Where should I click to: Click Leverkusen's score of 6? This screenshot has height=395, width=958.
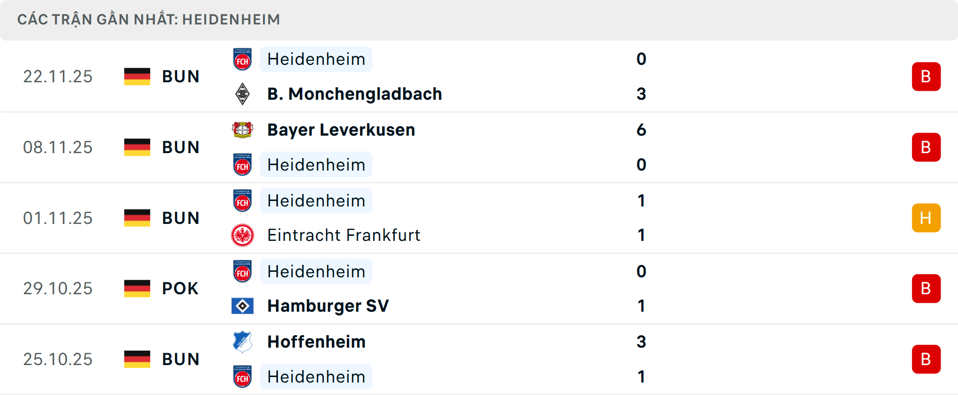tap(641, 130)
